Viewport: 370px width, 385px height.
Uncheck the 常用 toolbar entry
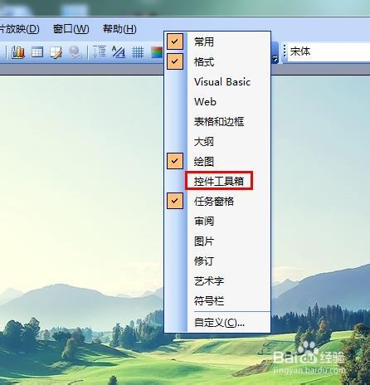(217, 41)
